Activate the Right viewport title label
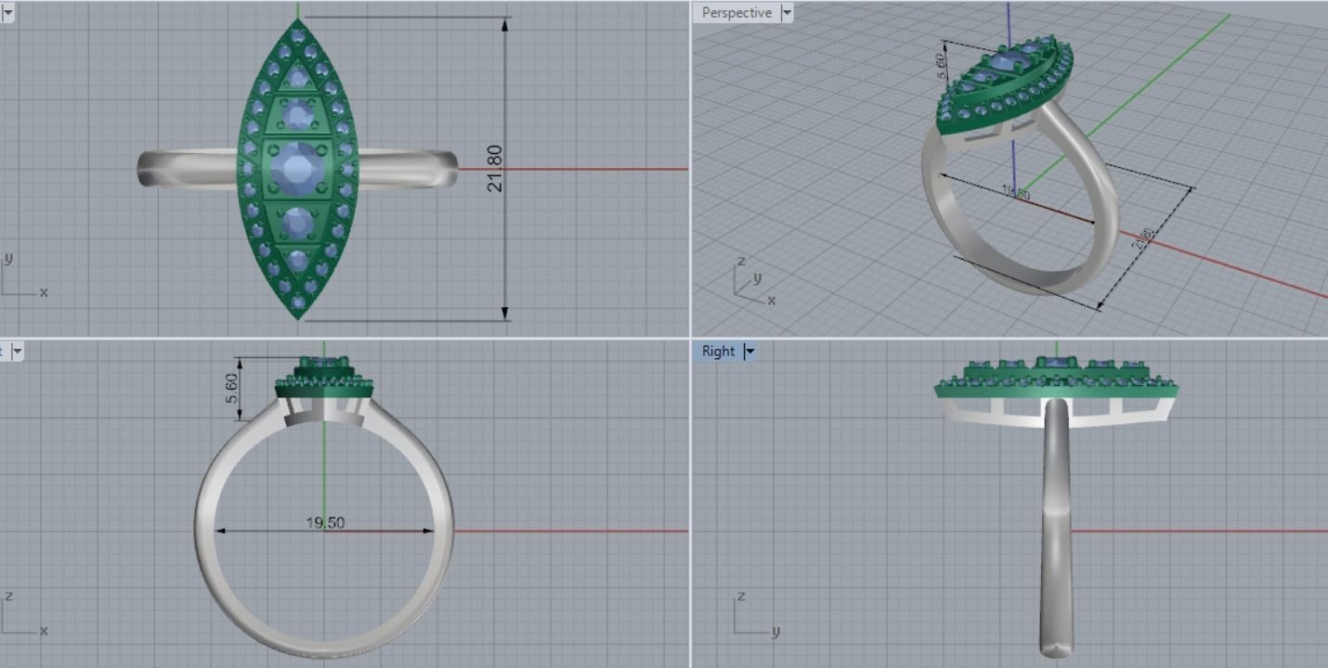The height and width of the screenshot is (668, 1328). [718, 352]
